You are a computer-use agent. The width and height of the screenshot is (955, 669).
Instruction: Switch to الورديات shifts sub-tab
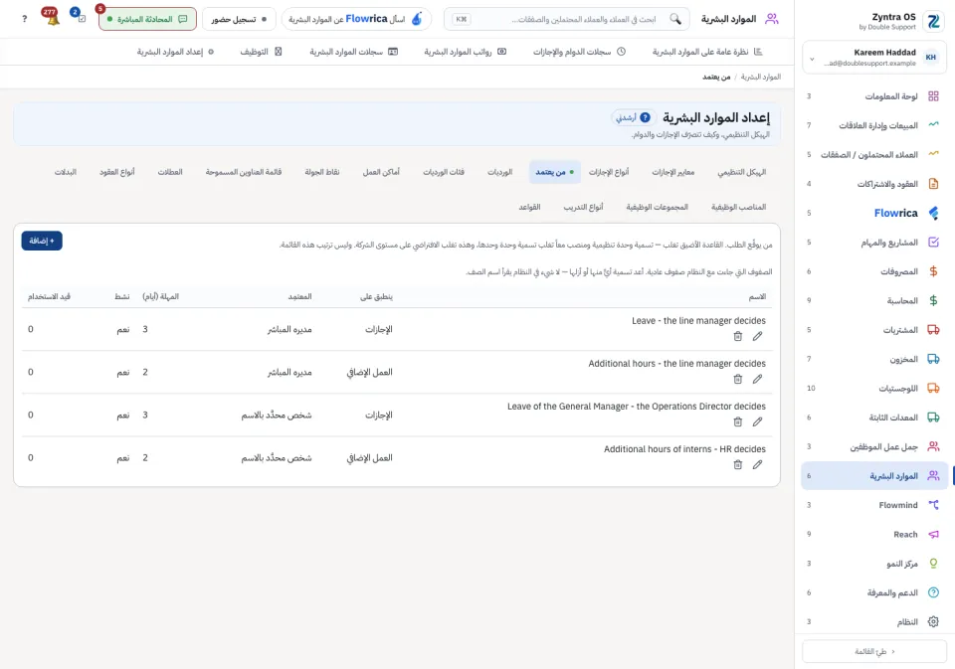pos(500,172)
